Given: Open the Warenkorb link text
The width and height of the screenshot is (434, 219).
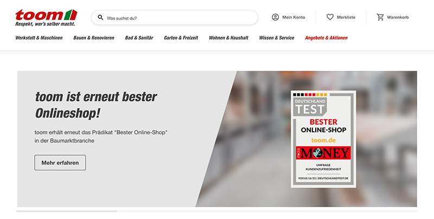Looking at the screenshot, I should (x=398, y=17).
